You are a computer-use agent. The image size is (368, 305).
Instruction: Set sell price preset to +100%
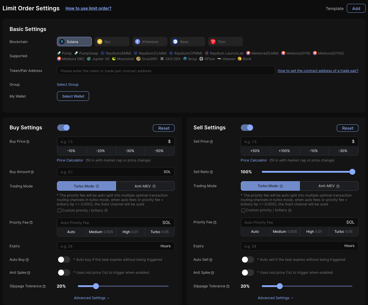click(x=284, y=151)
